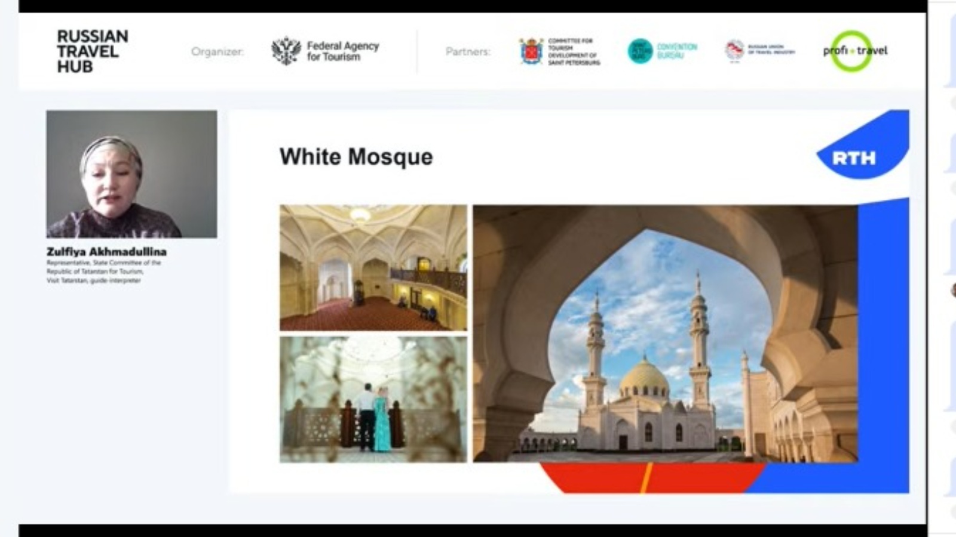Click the Federal Agency for Tourism emblem

tap(286, 51)
